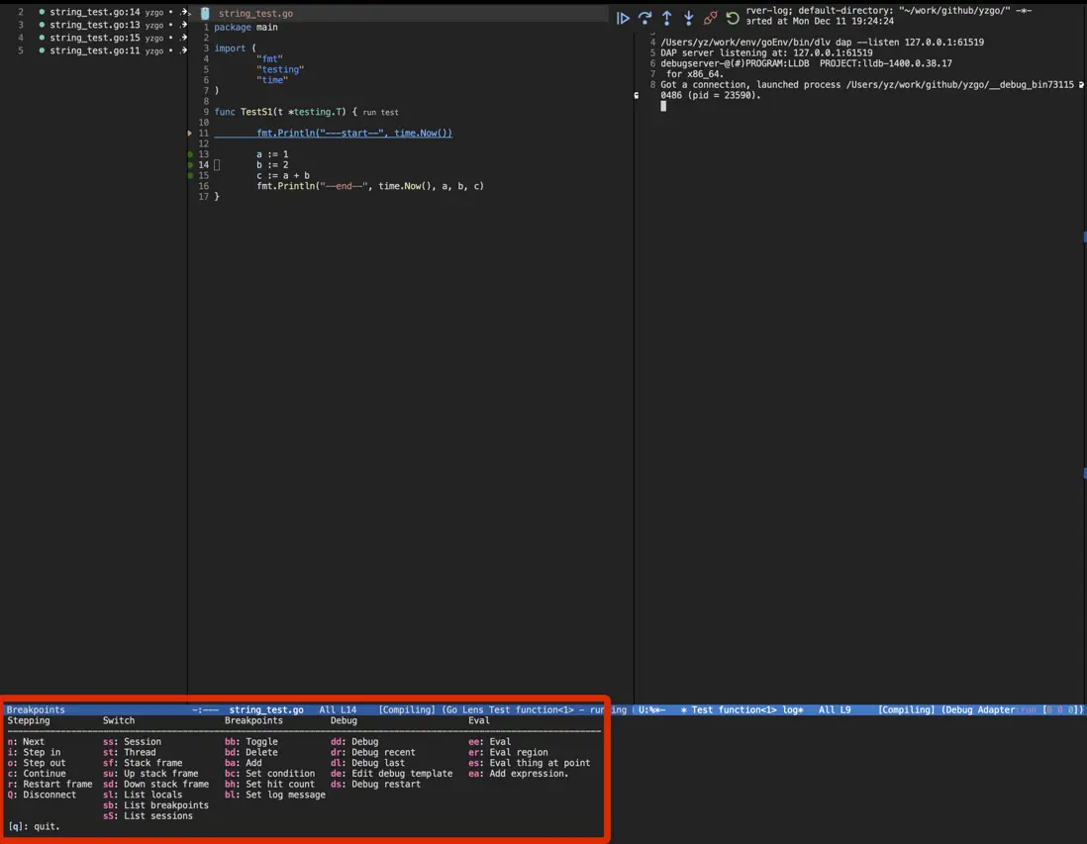Select string_test.go:11 in the breakpoints list
This screenshot has height=844, width=1087.
tap(94, 50)
